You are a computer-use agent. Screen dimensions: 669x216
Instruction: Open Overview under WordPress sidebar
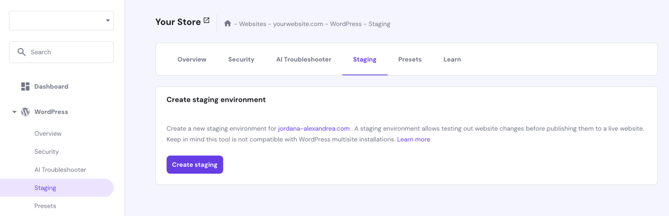pyautogui.click(x=48, y=133)
